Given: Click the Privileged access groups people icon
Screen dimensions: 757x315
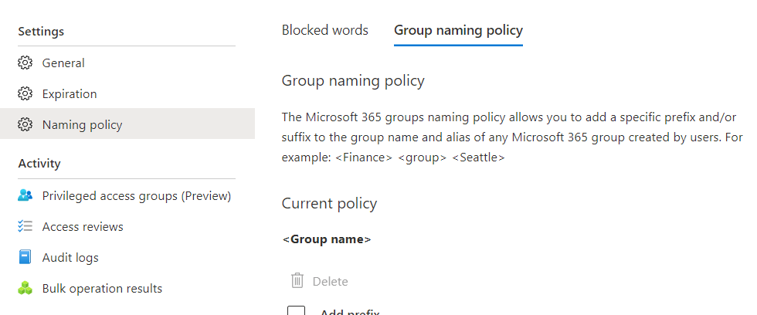Looking at the screenshot, I should tap(25, 195).
